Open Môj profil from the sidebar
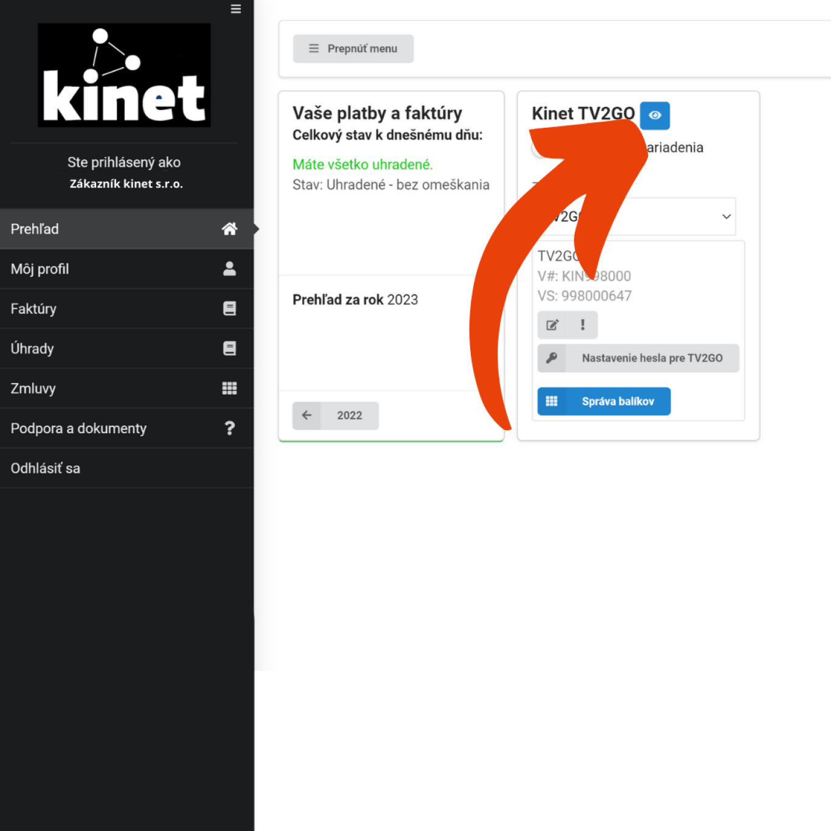The image size is (831, 831). point(127,269)
